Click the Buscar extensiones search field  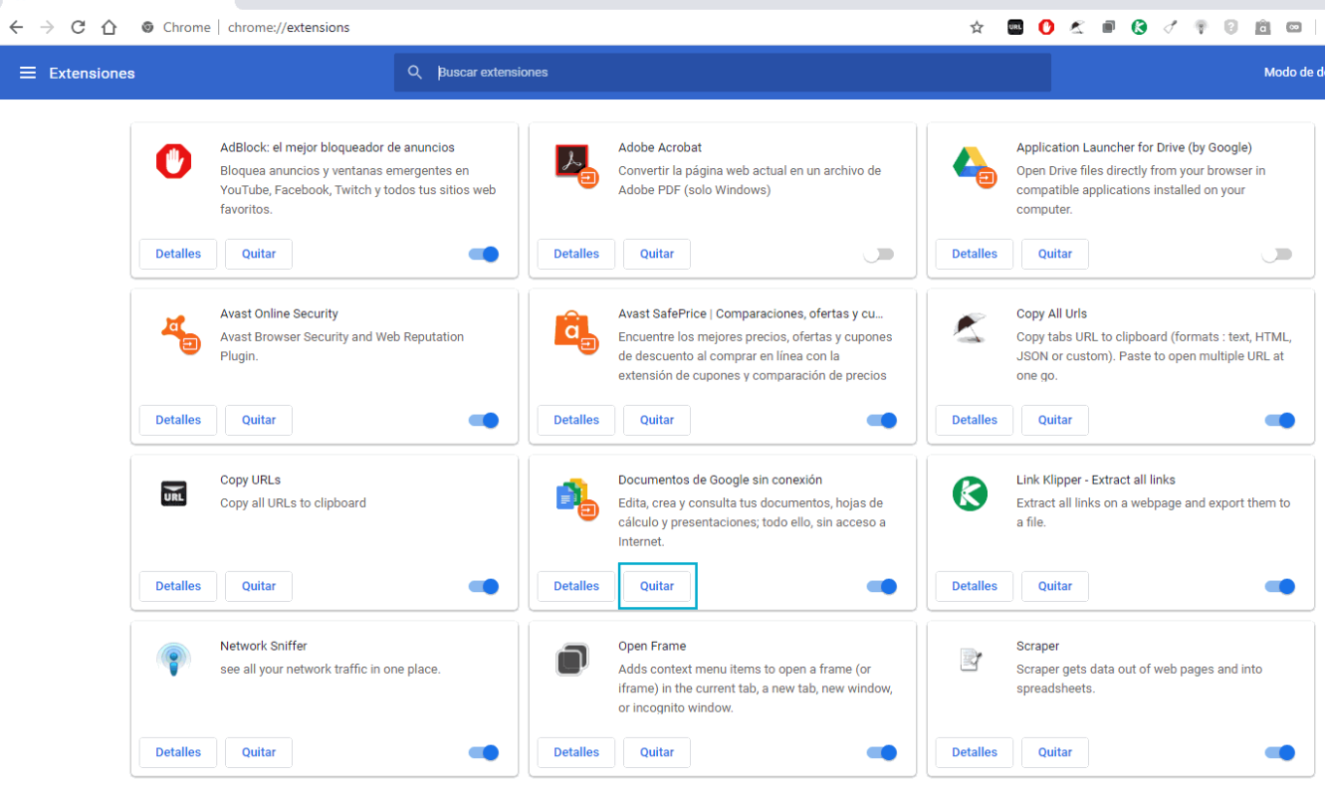(737, 73)
